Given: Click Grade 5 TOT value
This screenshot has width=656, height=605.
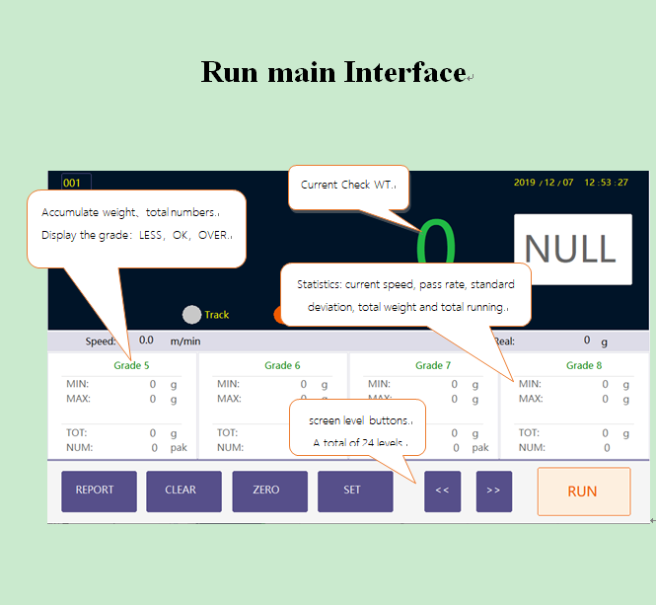Looking at the screenshot, I should pos(153,433).
